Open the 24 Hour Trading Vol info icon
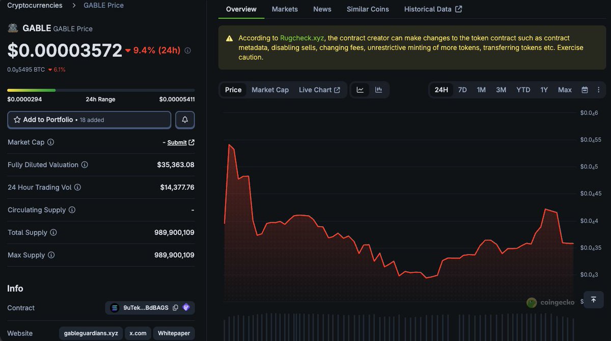The height and width of the screenshot is (341, 611). [x=77, y=188]
